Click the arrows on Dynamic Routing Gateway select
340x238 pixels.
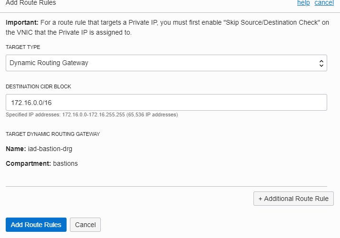pyautogui.click(x=321, y=63)
